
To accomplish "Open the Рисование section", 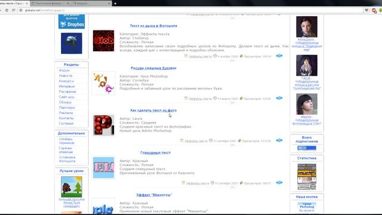I will click(67, 91).
